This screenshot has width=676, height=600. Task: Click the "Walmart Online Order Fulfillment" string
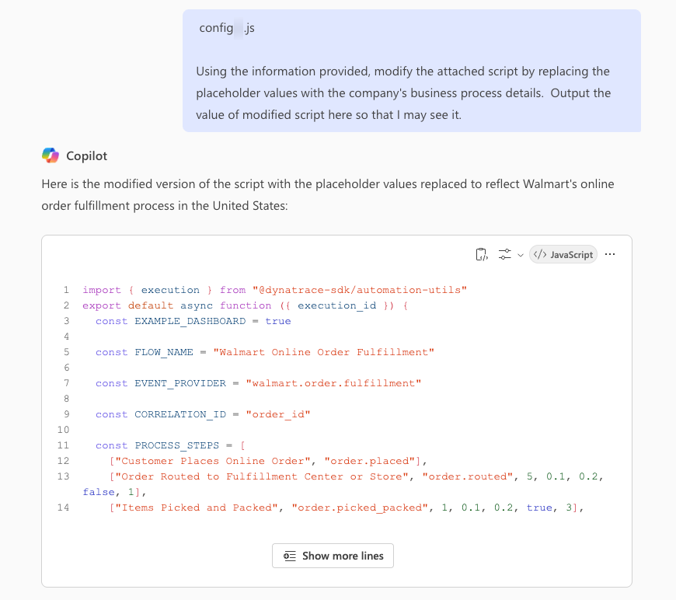pos(324,352)
